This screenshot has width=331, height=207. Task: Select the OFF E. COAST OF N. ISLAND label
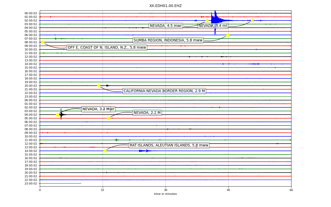[107, 47]
